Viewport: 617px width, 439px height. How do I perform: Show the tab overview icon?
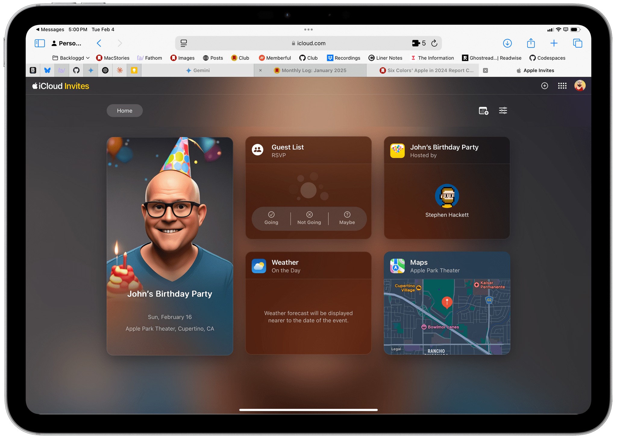pos(578,43)
